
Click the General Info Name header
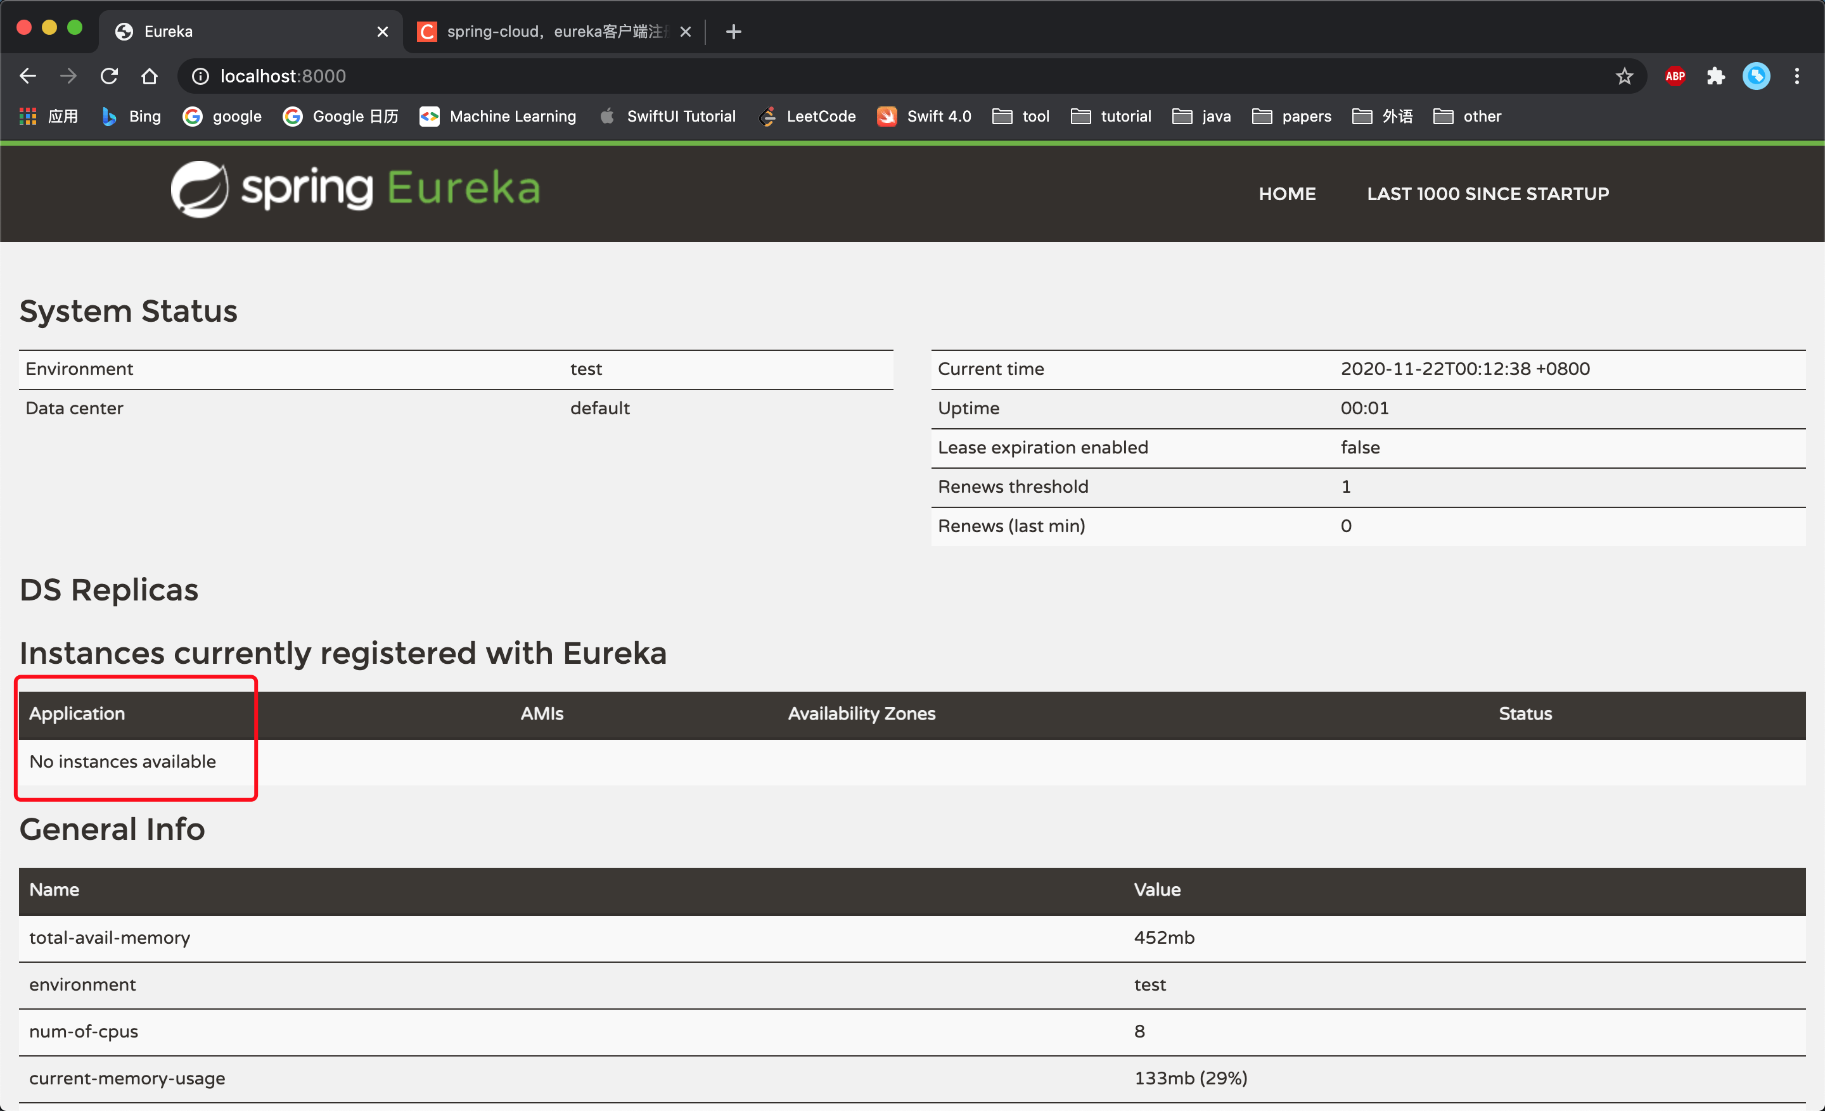pyautogui.click(x=54, y=890)
